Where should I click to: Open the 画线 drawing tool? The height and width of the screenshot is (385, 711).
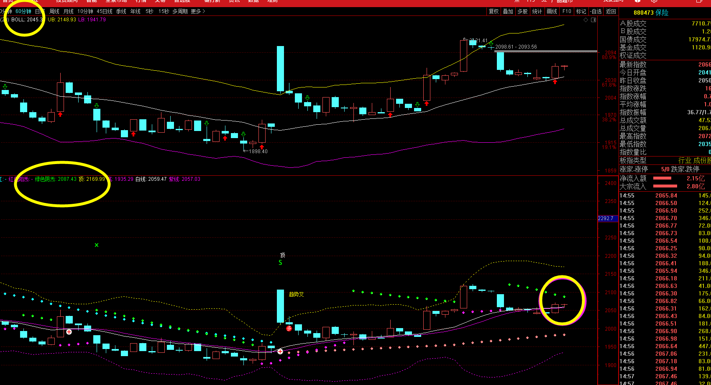[x=552, y=11]
